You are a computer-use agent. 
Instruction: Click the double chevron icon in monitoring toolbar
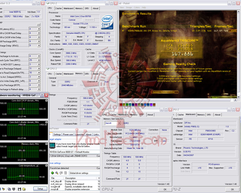pyautogui.click(x=14, y=189)
